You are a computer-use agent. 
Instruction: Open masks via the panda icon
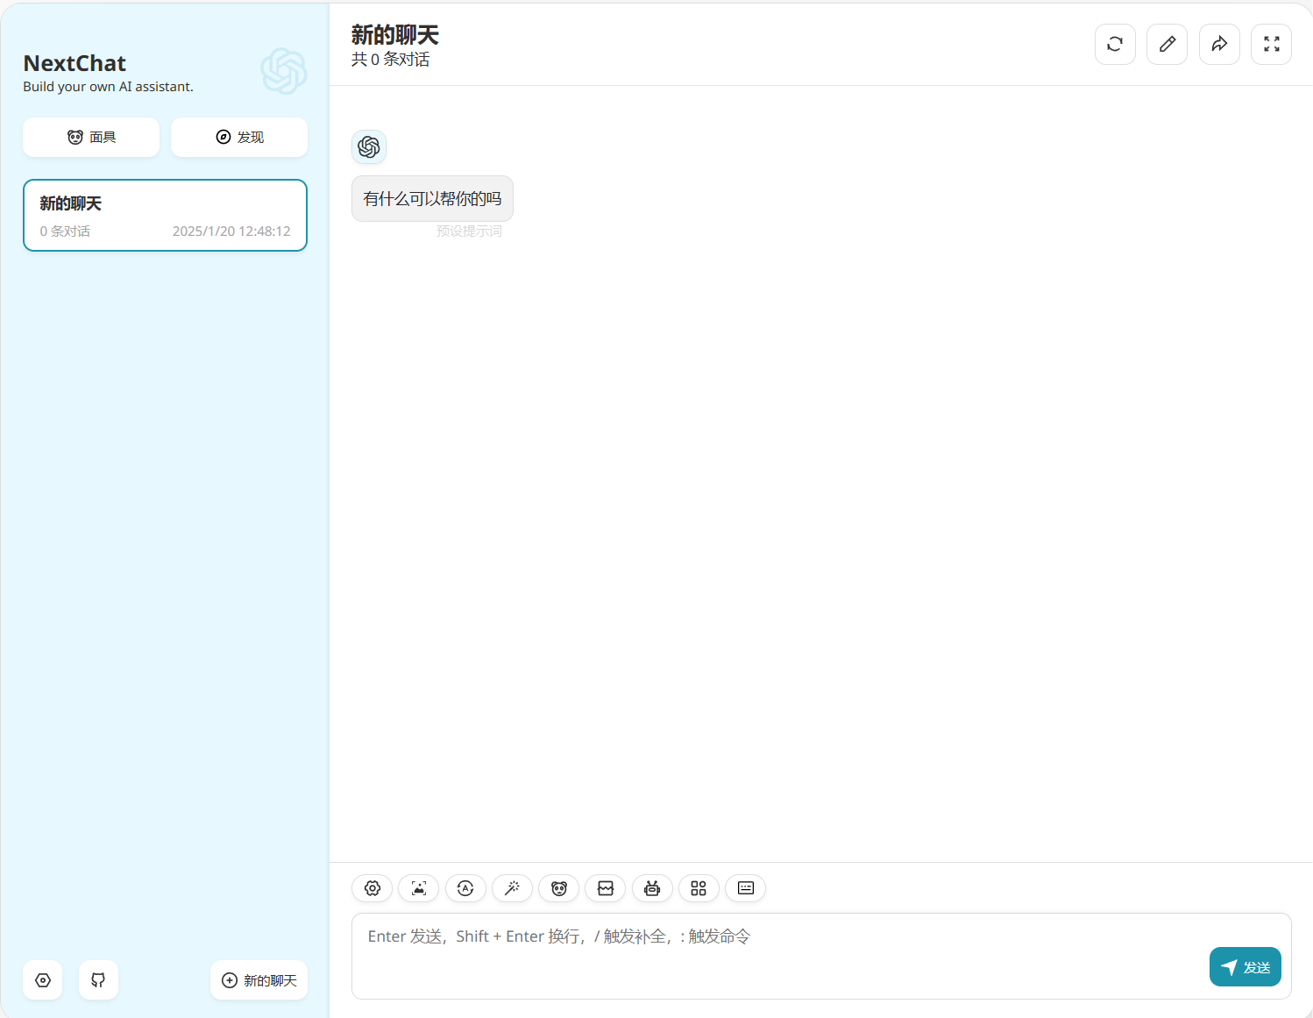pyautogui.click(x=558, y=888)
